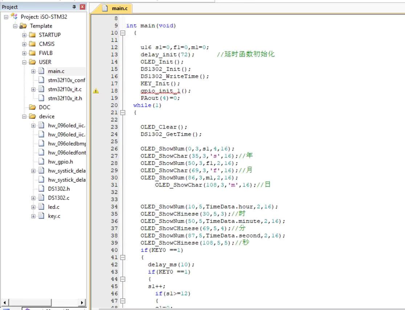Expand first hw_systick_dela file node
The image size is (405, 310).
(33, 171)
